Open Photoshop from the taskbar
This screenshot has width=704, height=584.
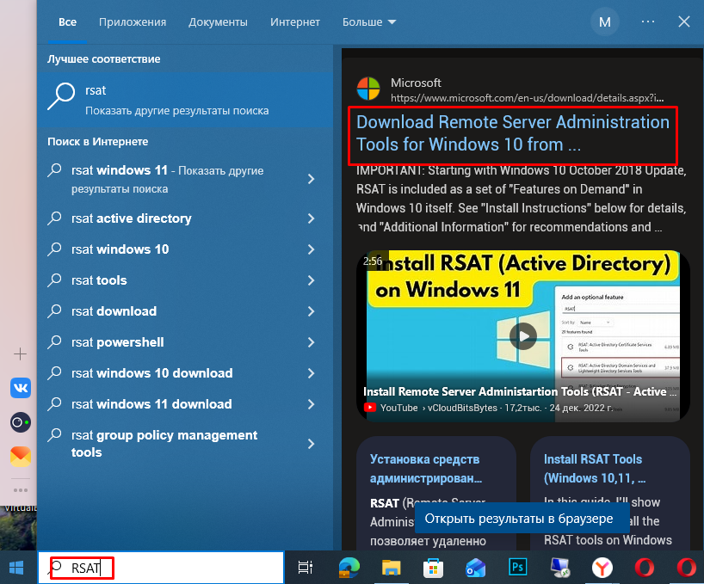517,568
